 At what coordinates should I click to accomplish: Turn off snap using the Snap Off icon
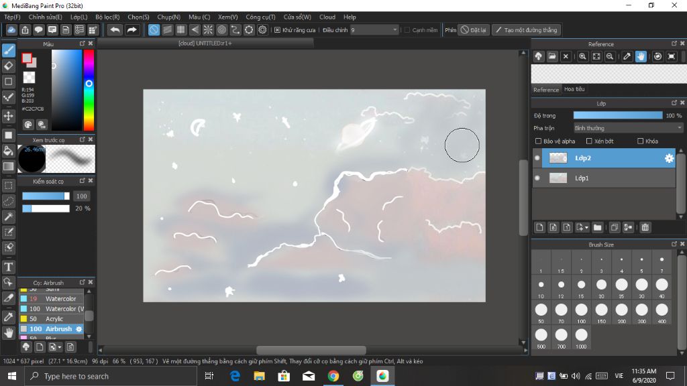[154, 29]
